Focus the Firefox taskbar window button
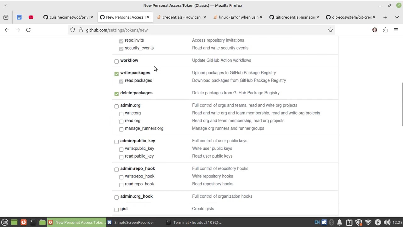This screenshot has height=227, width=403. pyautogui.click(x=77, y=222)
